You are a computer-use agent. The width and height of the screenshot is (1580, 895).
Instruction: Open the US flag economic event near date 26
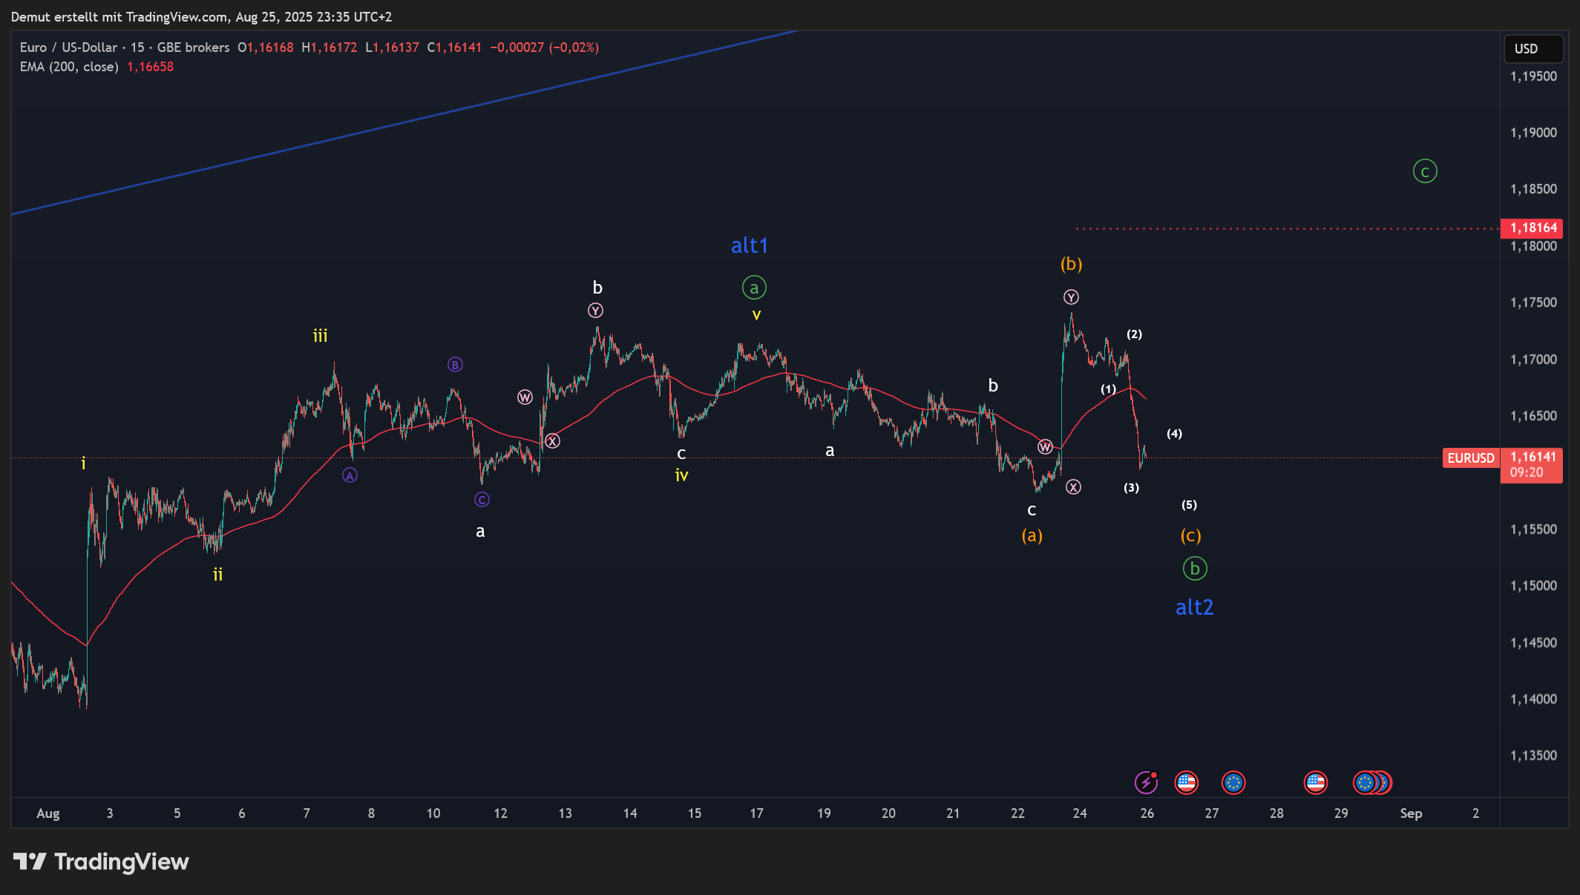(1186, 782)
